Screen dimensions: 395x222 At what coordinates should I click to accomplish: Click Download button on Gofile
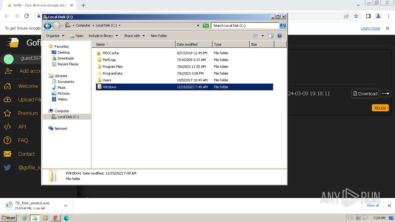pos(365,93)
